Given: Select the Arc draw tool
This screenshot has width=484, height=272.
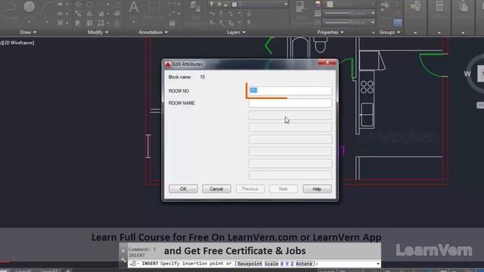Looking at the screenshot, I should (47, 7).
